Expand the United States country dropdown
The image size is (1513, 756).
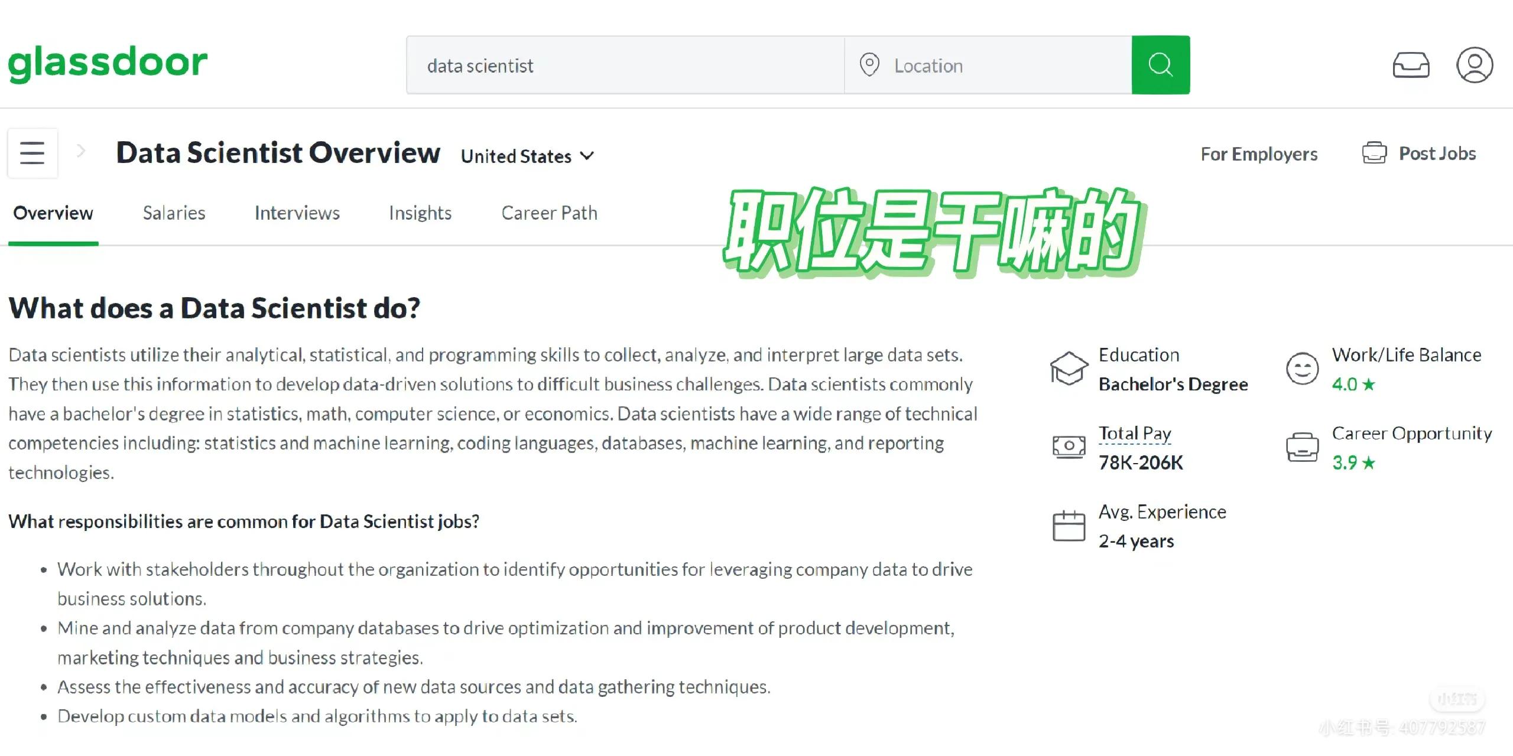point(527,156)
